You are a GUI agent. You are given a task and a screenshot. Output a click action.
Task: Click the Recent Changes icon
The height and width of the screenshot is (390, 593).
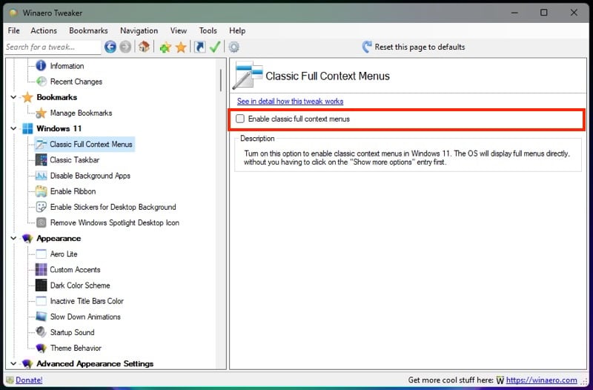pos(41,82)
